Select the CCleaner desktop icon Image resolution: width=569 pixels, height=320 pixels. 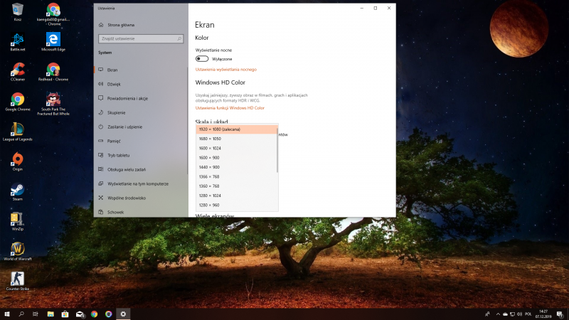[x=18, y=70]
